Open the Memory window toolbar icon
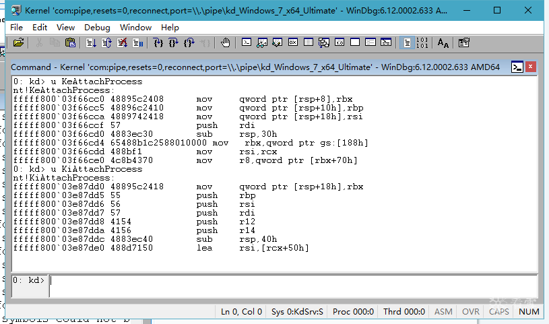 coord(309,42)
